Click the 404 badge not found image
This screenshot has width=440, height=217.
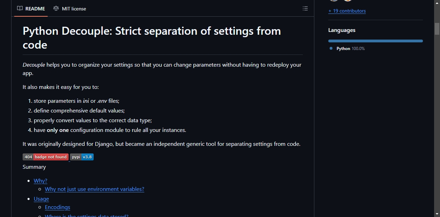pyautogui.click(x=46, y=157)
